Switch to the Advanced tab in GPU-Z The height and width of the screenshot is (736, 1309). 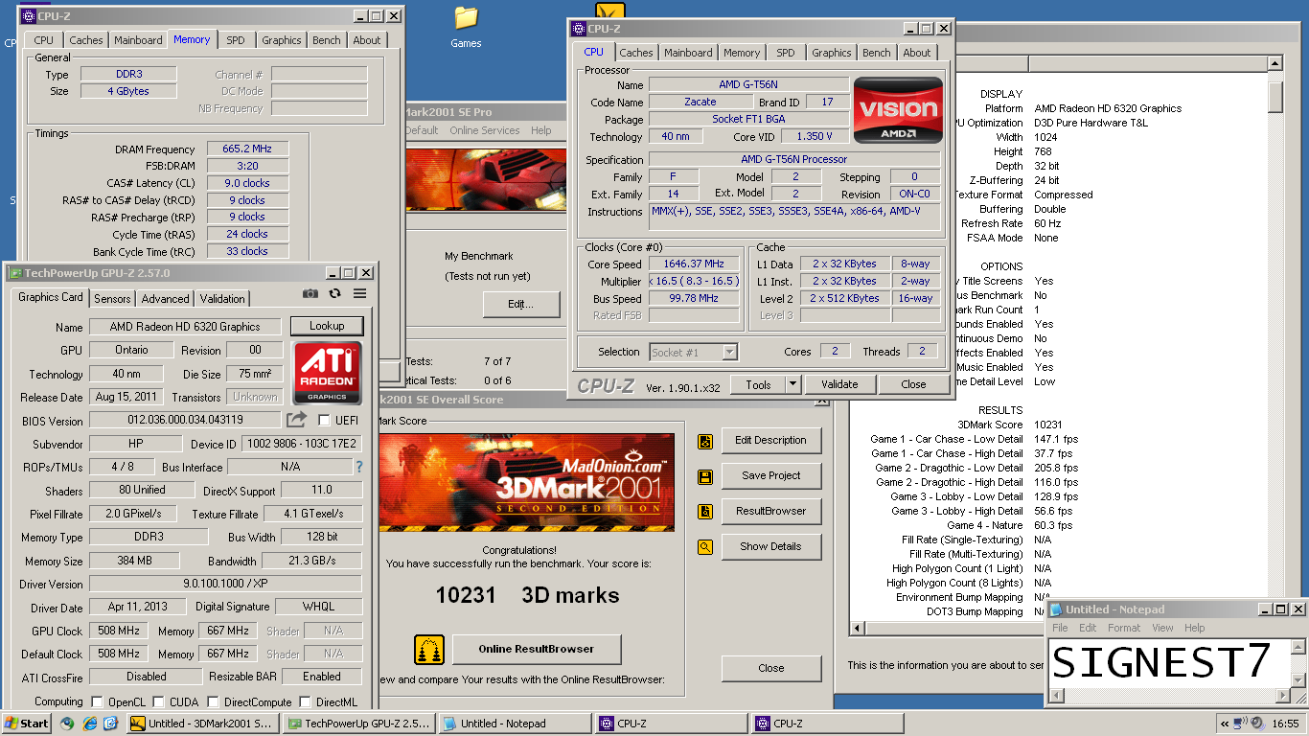tap(165, 299)
